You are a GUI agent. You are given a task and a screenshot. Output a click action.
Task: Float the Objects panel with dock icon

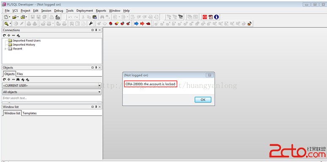coord(93,68)
